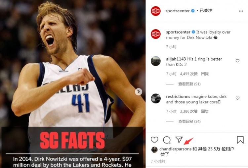Expand 查看回复 (24) replies
This screenshot has width=248, height=168.
coord(189,121)
